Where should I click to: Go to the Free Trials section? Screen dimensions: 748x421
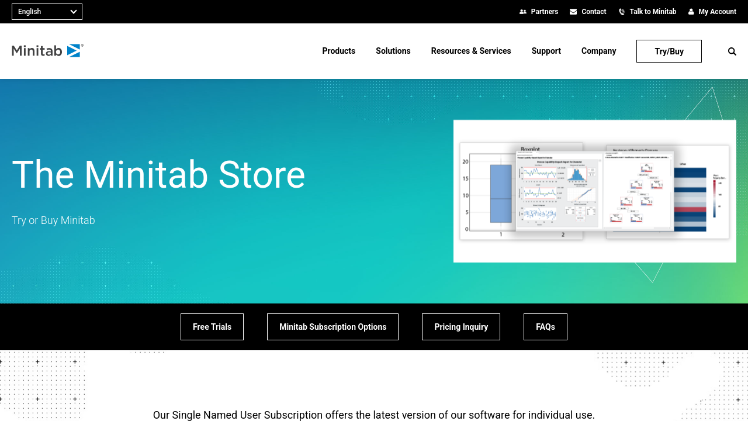pyautogui.click(x=212, y=327)
